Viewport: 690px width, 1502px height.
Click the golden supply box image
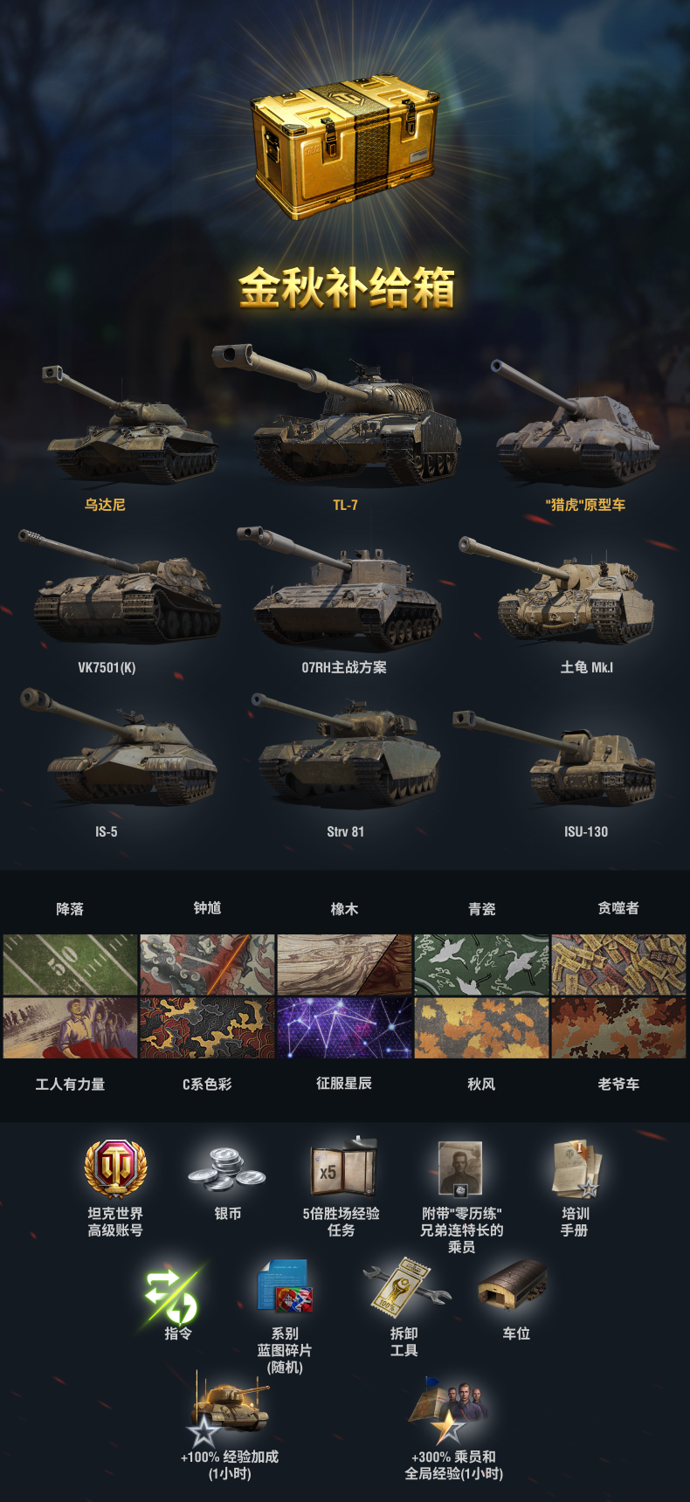click(345, 148)
